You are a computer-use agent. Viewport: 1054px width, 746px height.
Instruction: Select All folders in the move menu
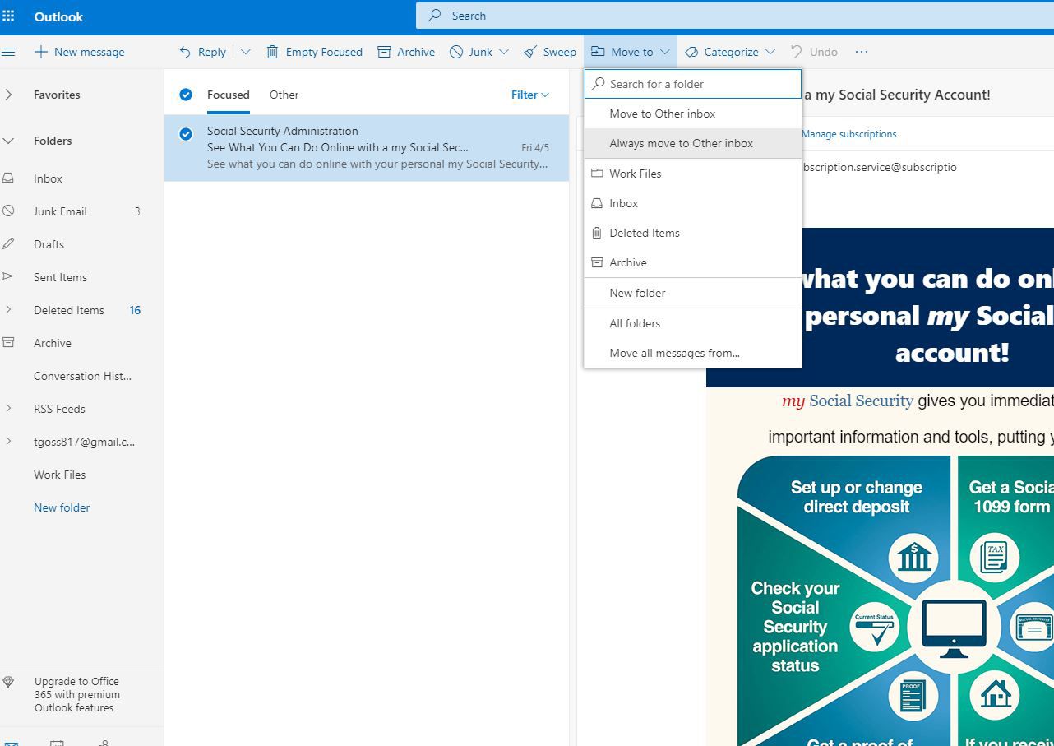(x=693, y=323)
